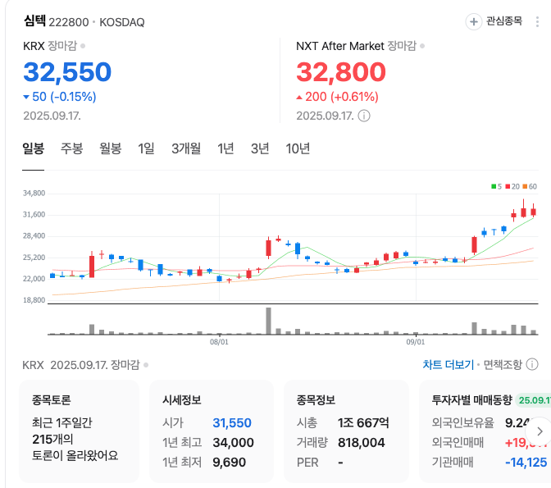Click the NXT After Market heading
This screenshot has height=488, width=551.
click(x=340, y=46)
